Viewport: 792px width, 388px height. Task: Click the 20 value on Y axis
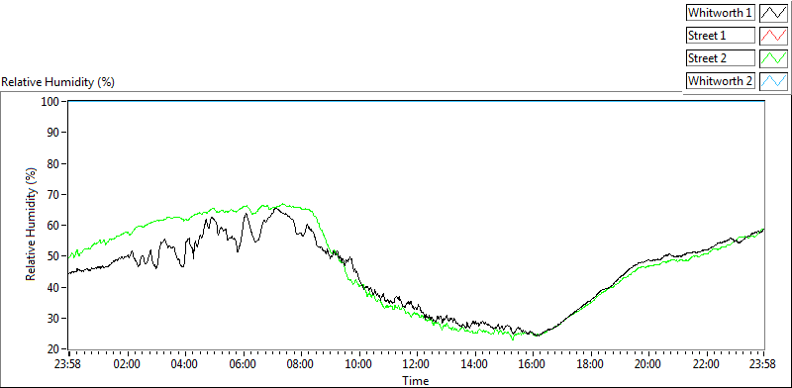pyautogui.click(x=54, y=349)
